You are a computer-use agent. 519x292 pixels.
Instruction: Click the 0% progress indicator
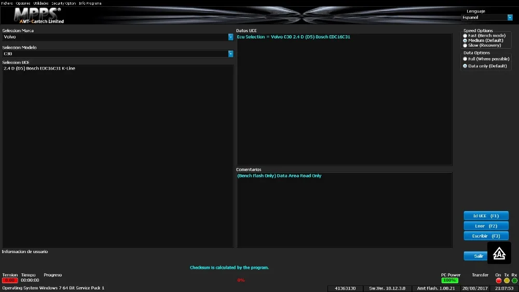point(241,280)
